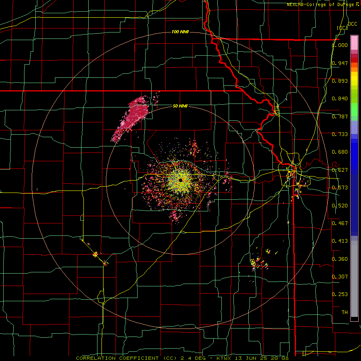The height and width of the screenshot is (361, 361).
Task: Click the 0.893 color scale value
Action: (340, 81)
